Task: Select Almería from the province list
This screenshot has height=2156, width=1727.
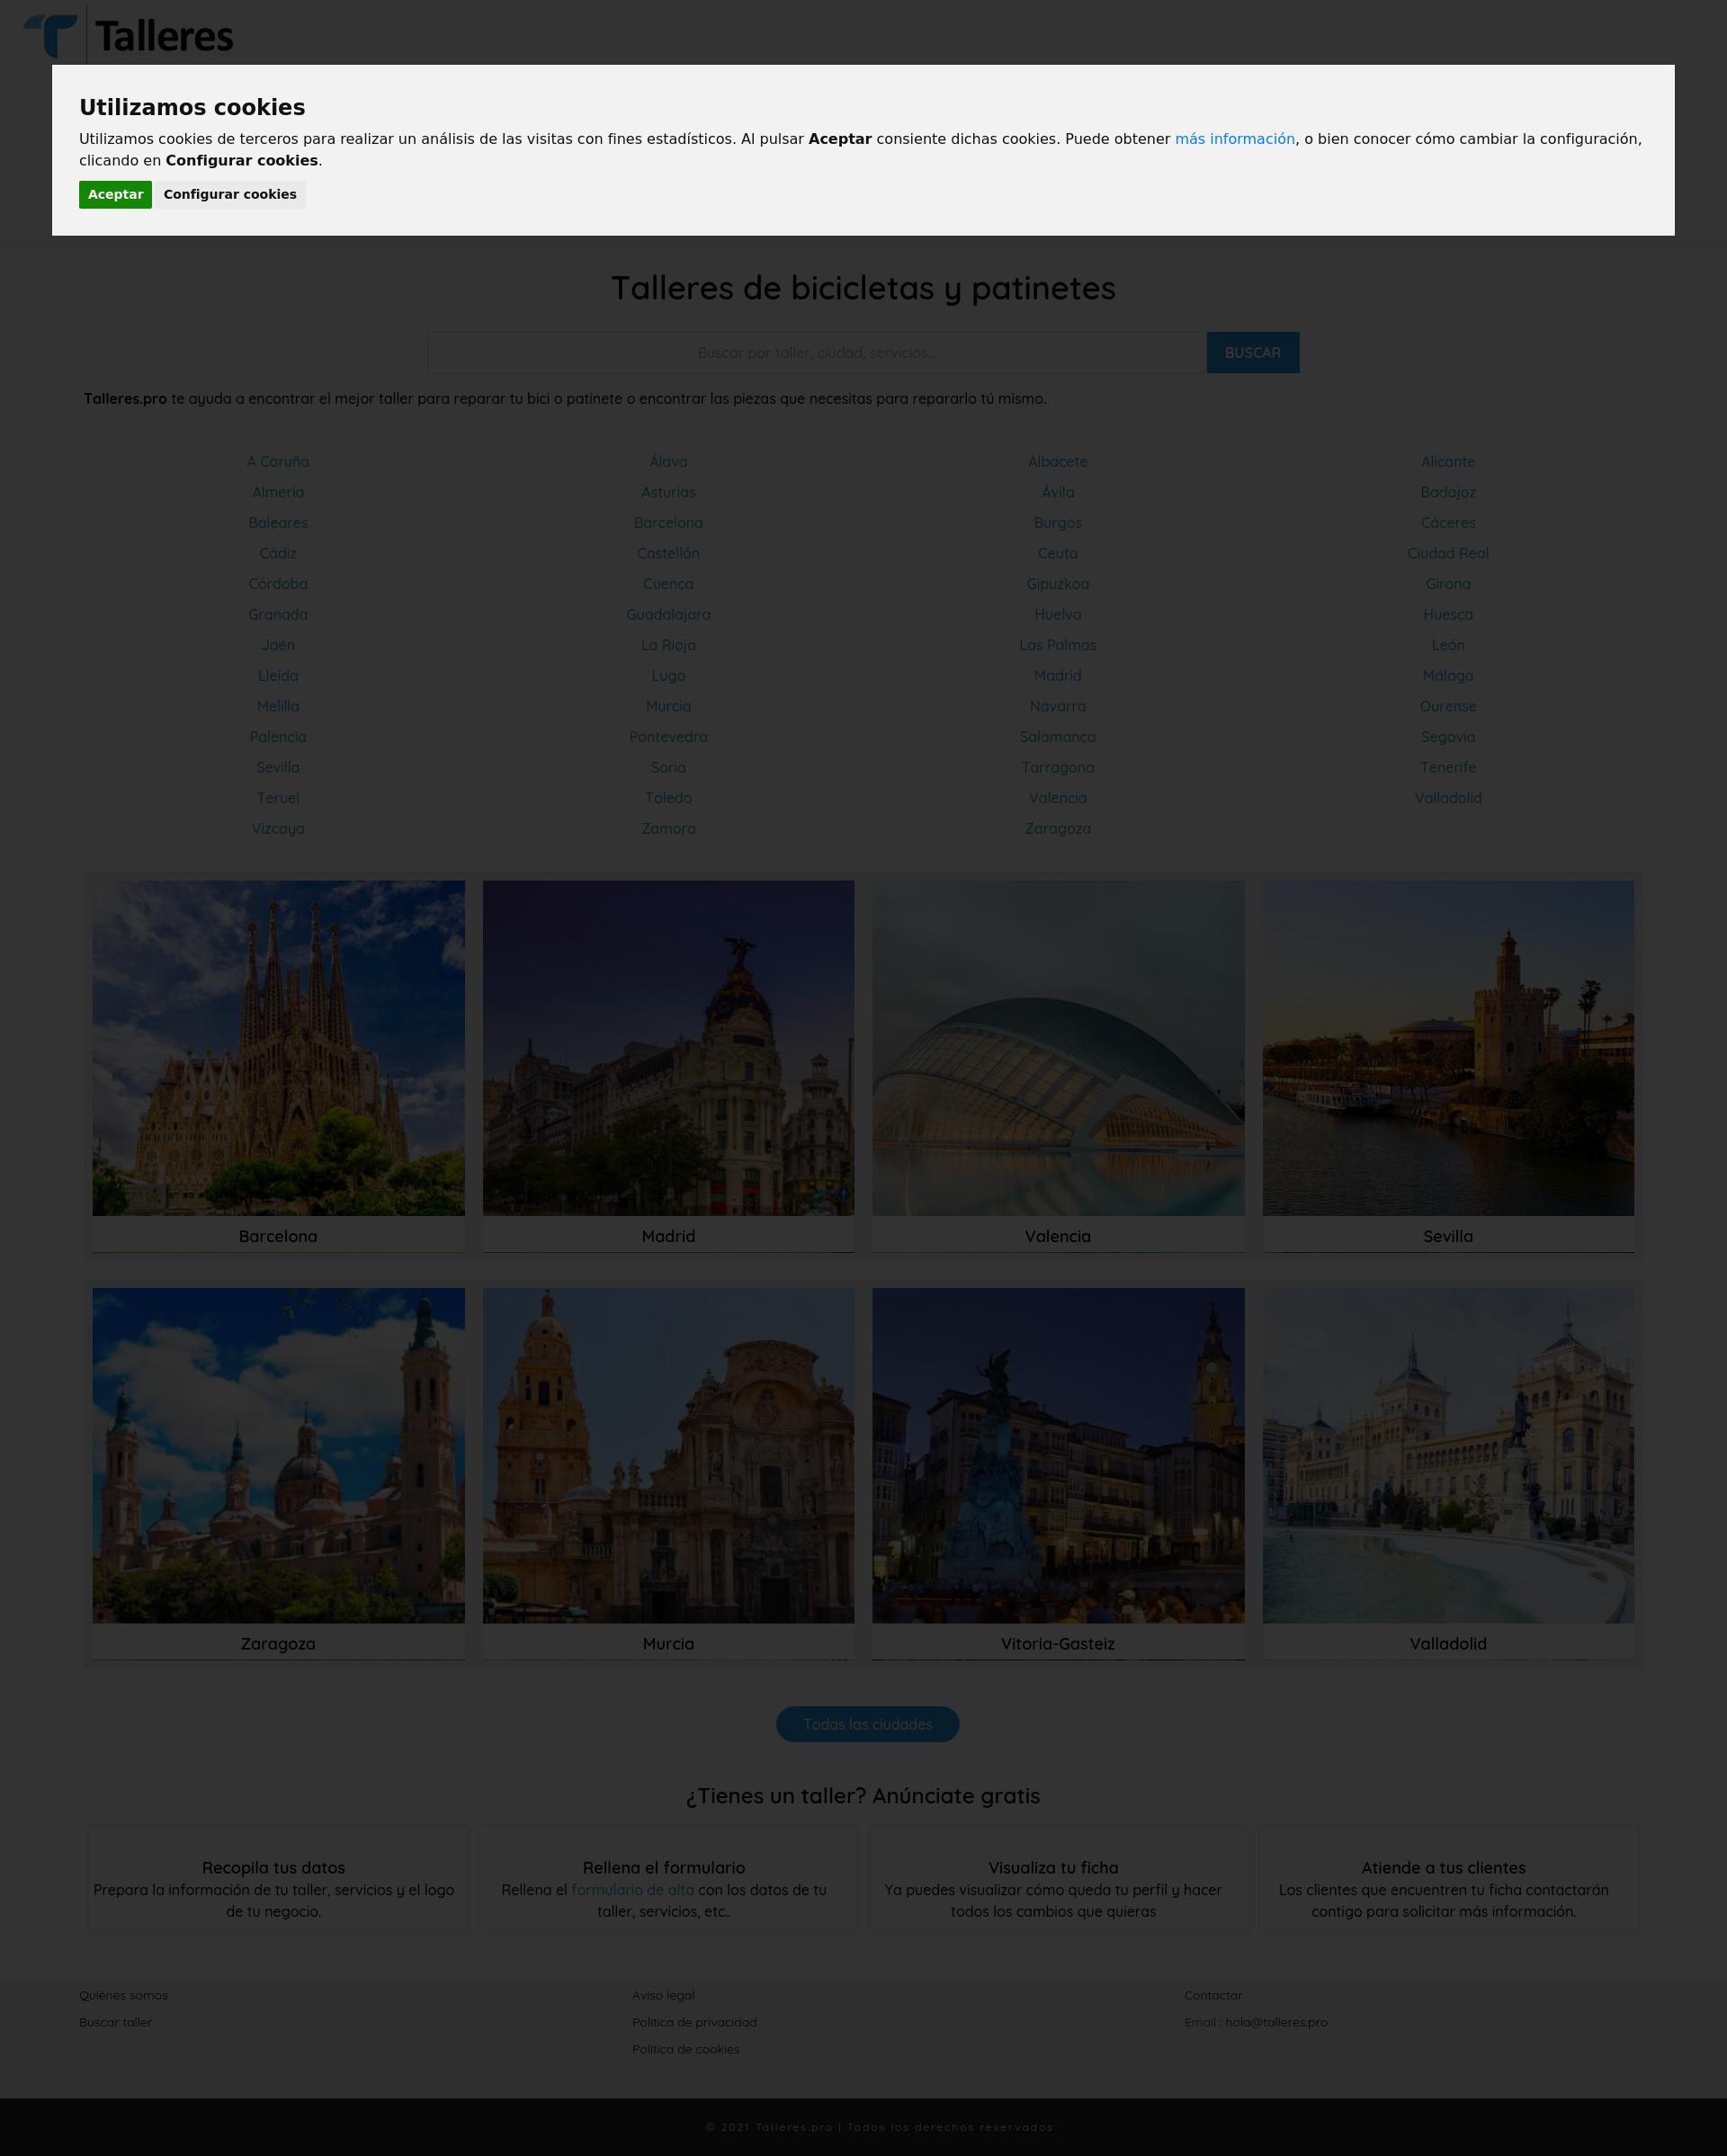Action: pyautogui.click(x=278, y=493)
